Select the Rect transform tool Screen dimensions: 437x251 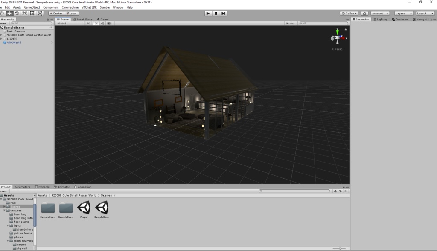pos(31,13)
